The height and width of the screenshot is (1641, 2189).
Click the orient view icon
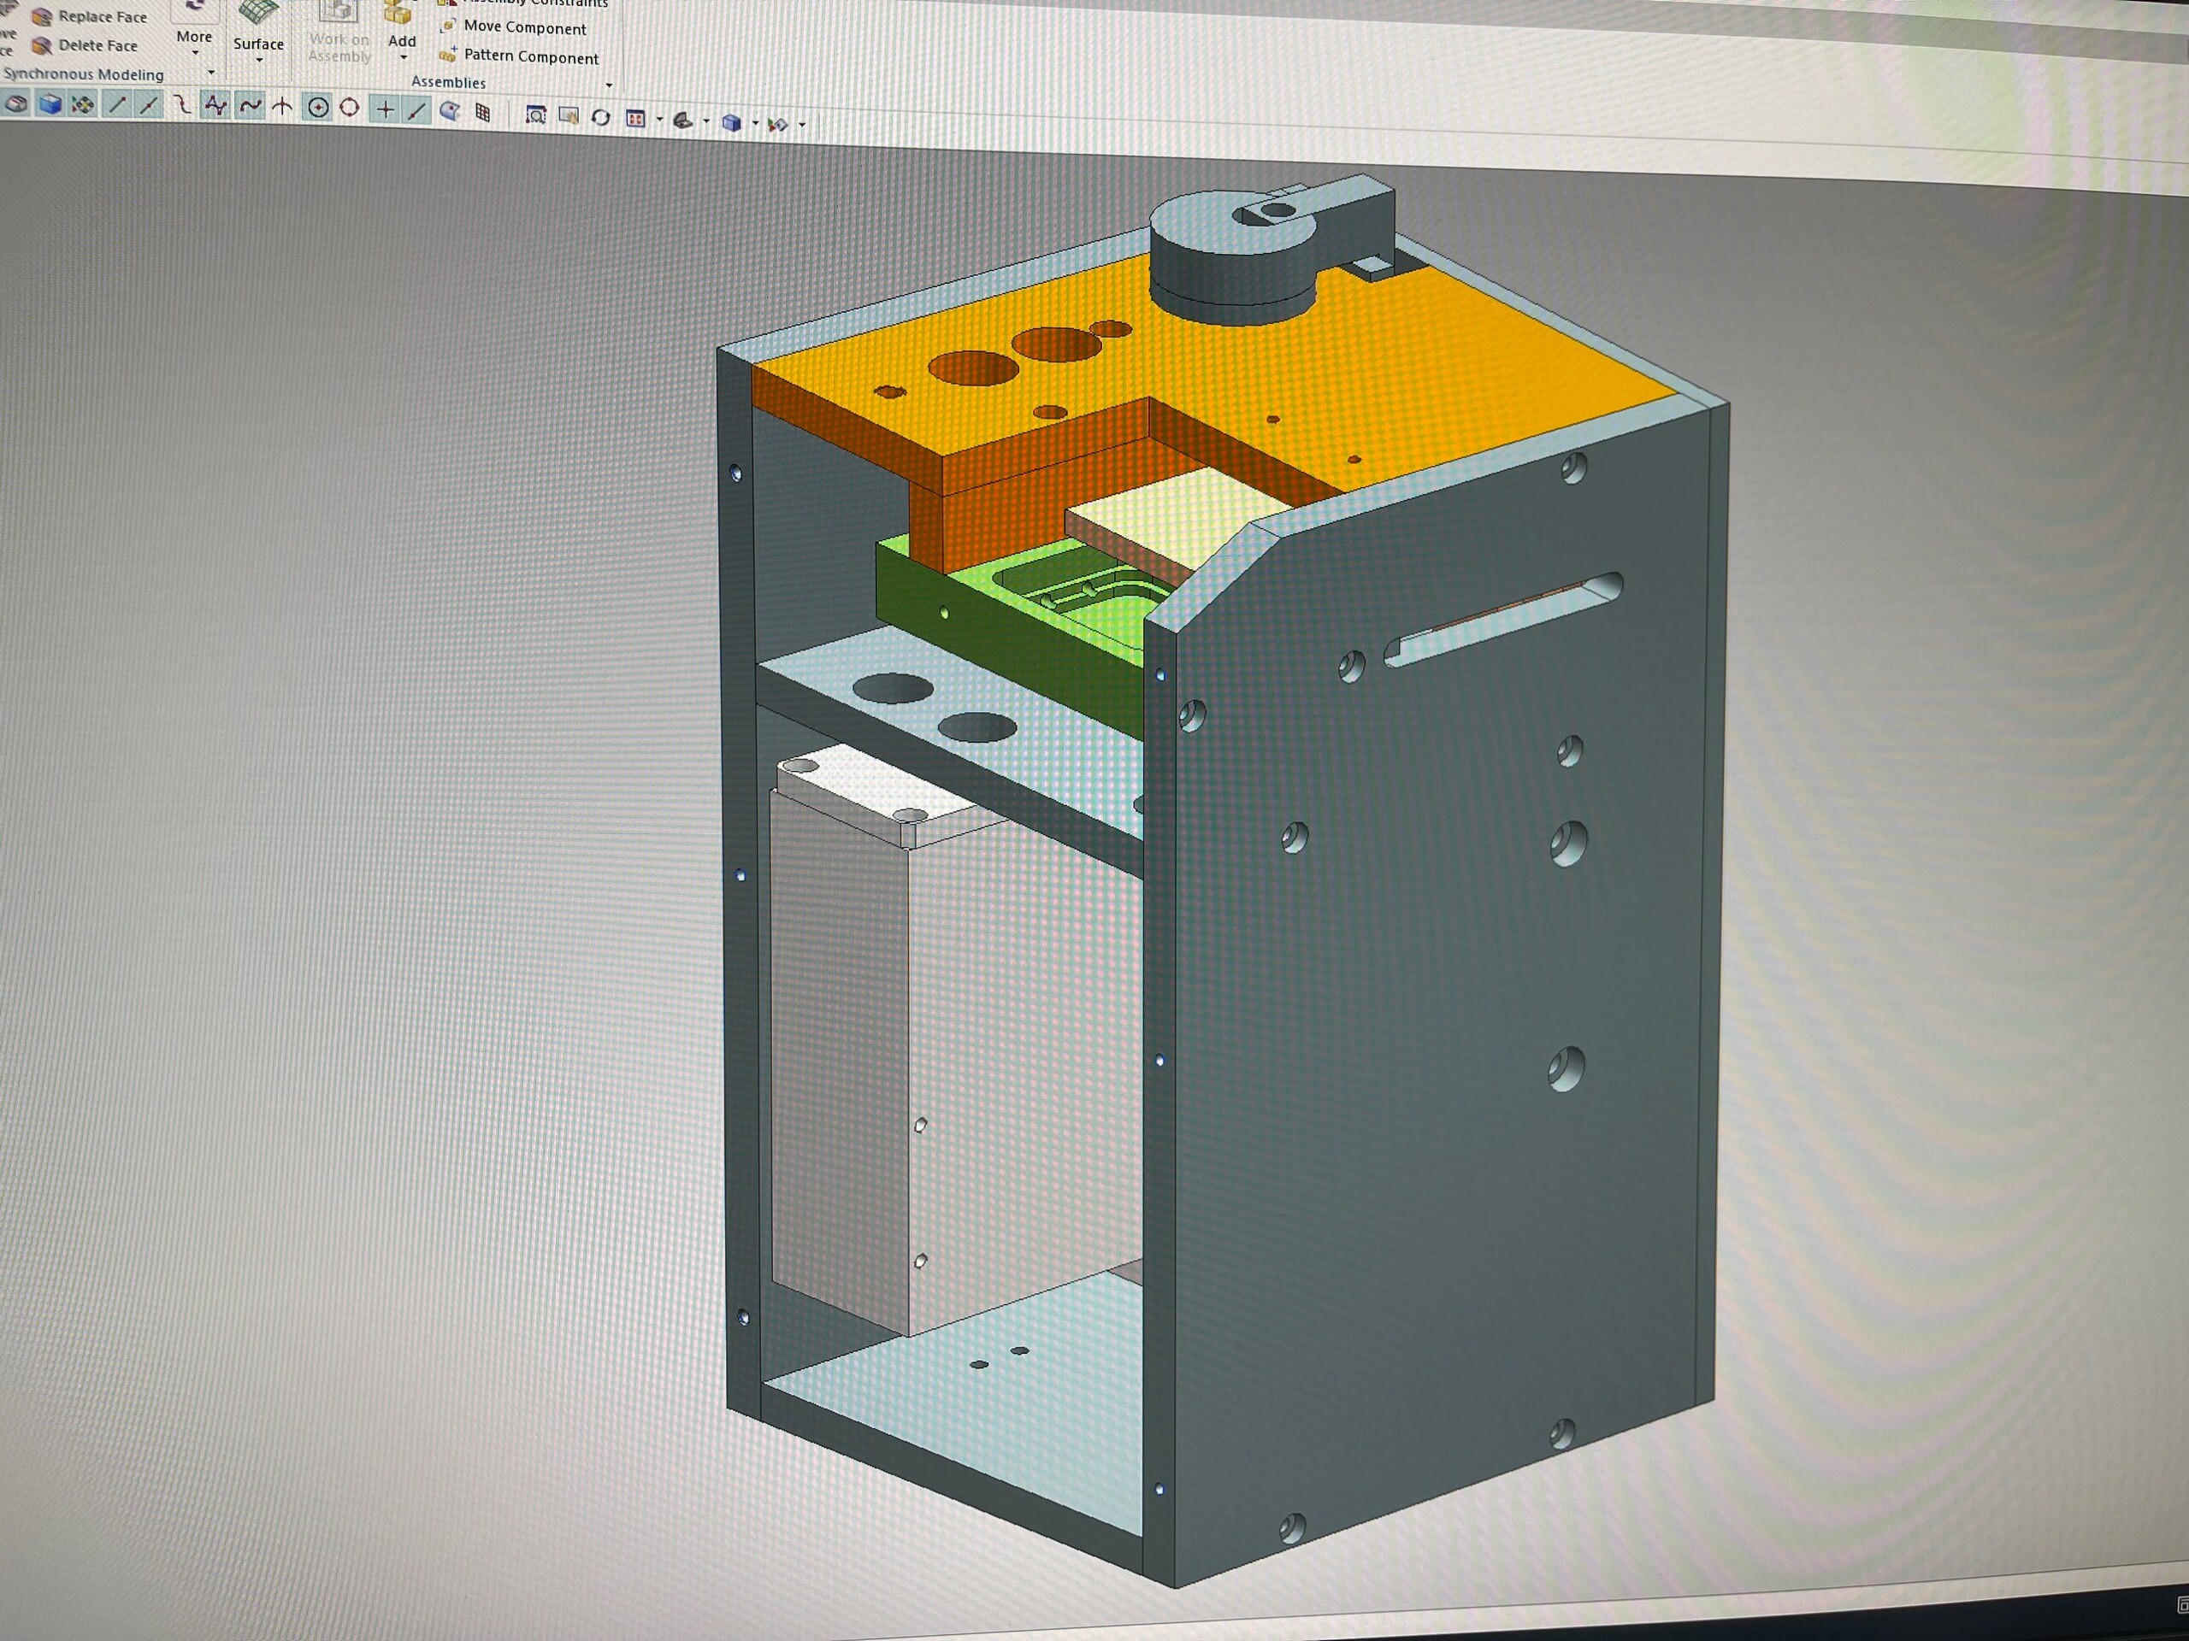point(683,121)
